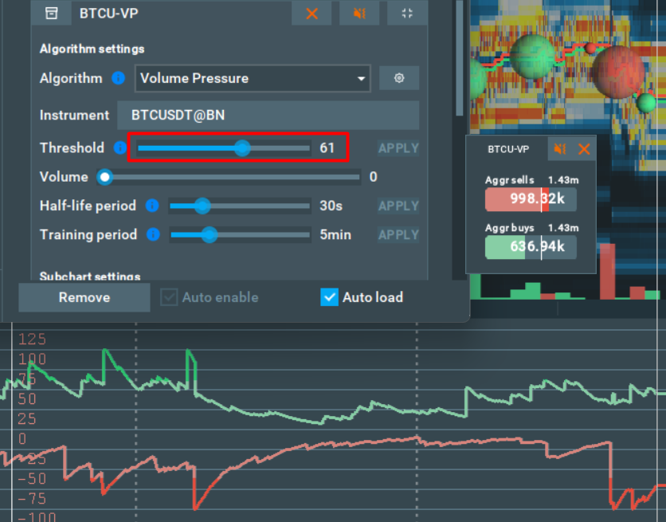Click the Volume slider handle

pos(104,177)
